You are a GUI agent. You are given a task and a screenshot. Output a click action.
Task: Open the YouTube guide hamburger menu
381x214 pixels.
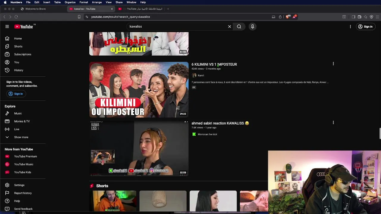pyautogui.click(x=7, y=26)
